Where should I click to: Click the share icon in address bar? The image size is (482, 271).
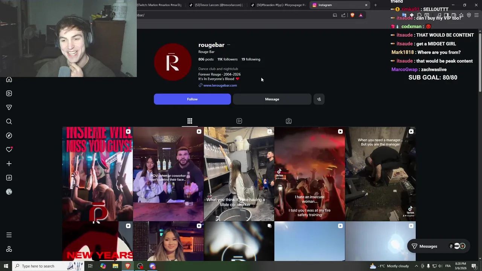[x=343, y=15]
